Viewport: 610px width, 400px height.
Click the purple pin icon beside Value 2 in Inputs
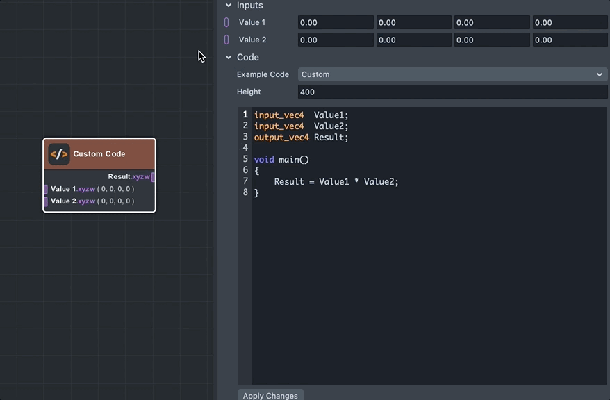pyautogui.click(x=226, y=40)
